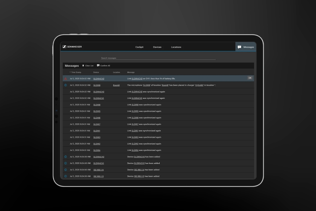316x211 pixels.
Task: Open SLDW4CH1 Device-column link on the added row
Action: pos(98,163)
